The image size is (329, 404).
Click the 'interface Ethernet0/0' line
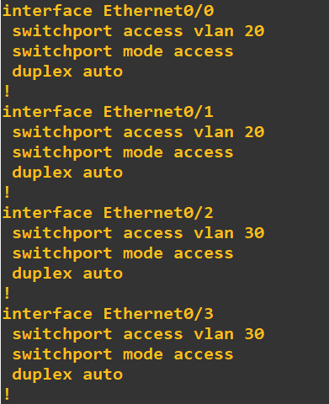coord(109,11)
